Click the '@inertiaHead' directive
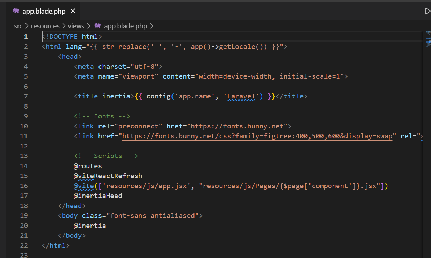Viewport: 431px width, 258px height. [98, 196]
